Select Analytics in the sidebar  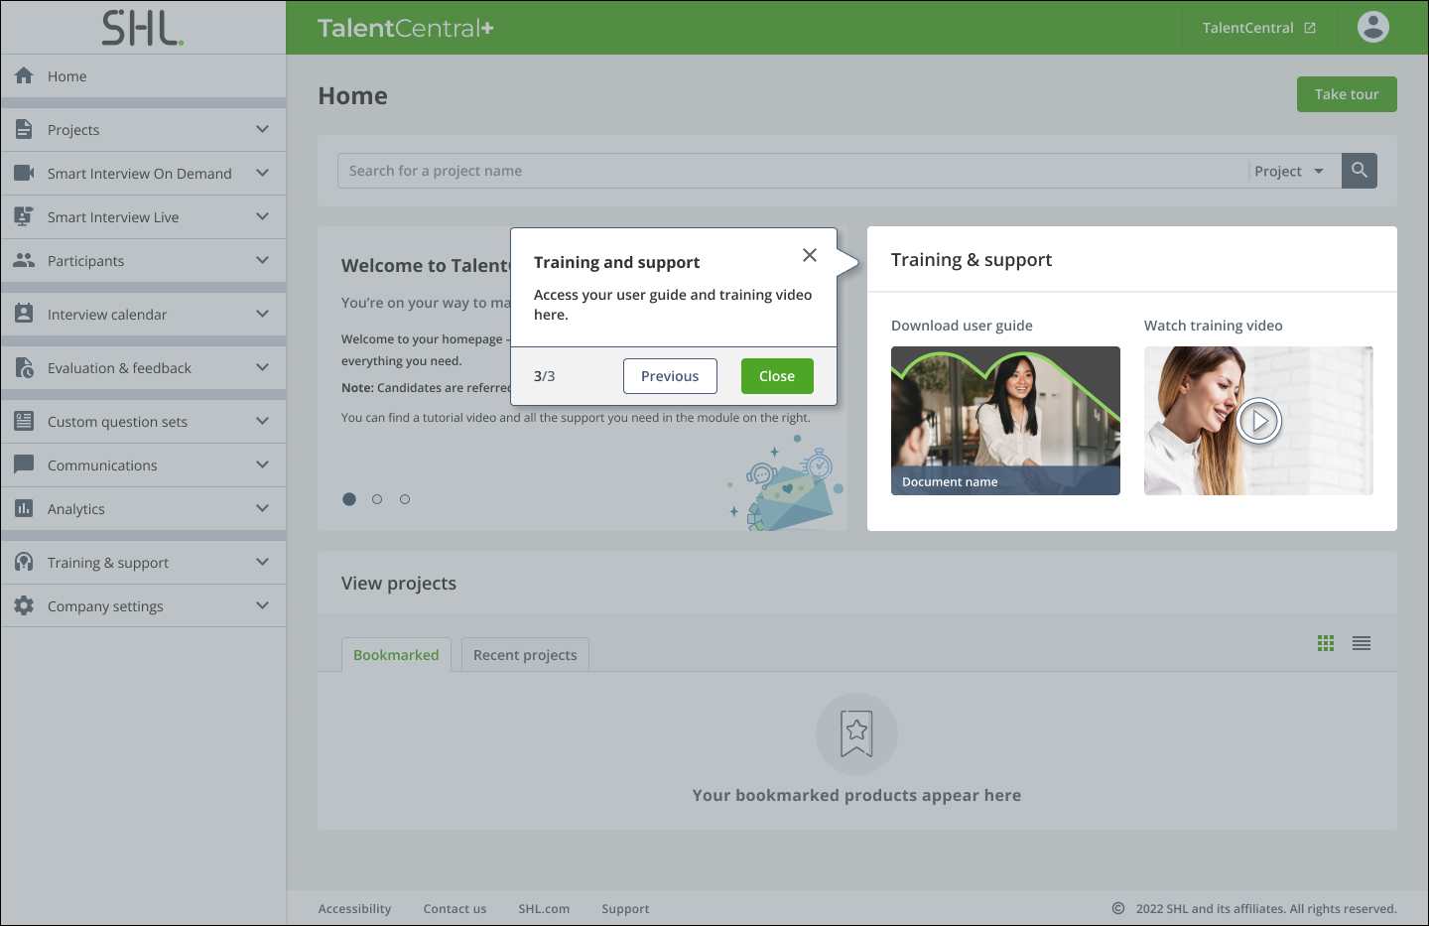coord(143,509)
